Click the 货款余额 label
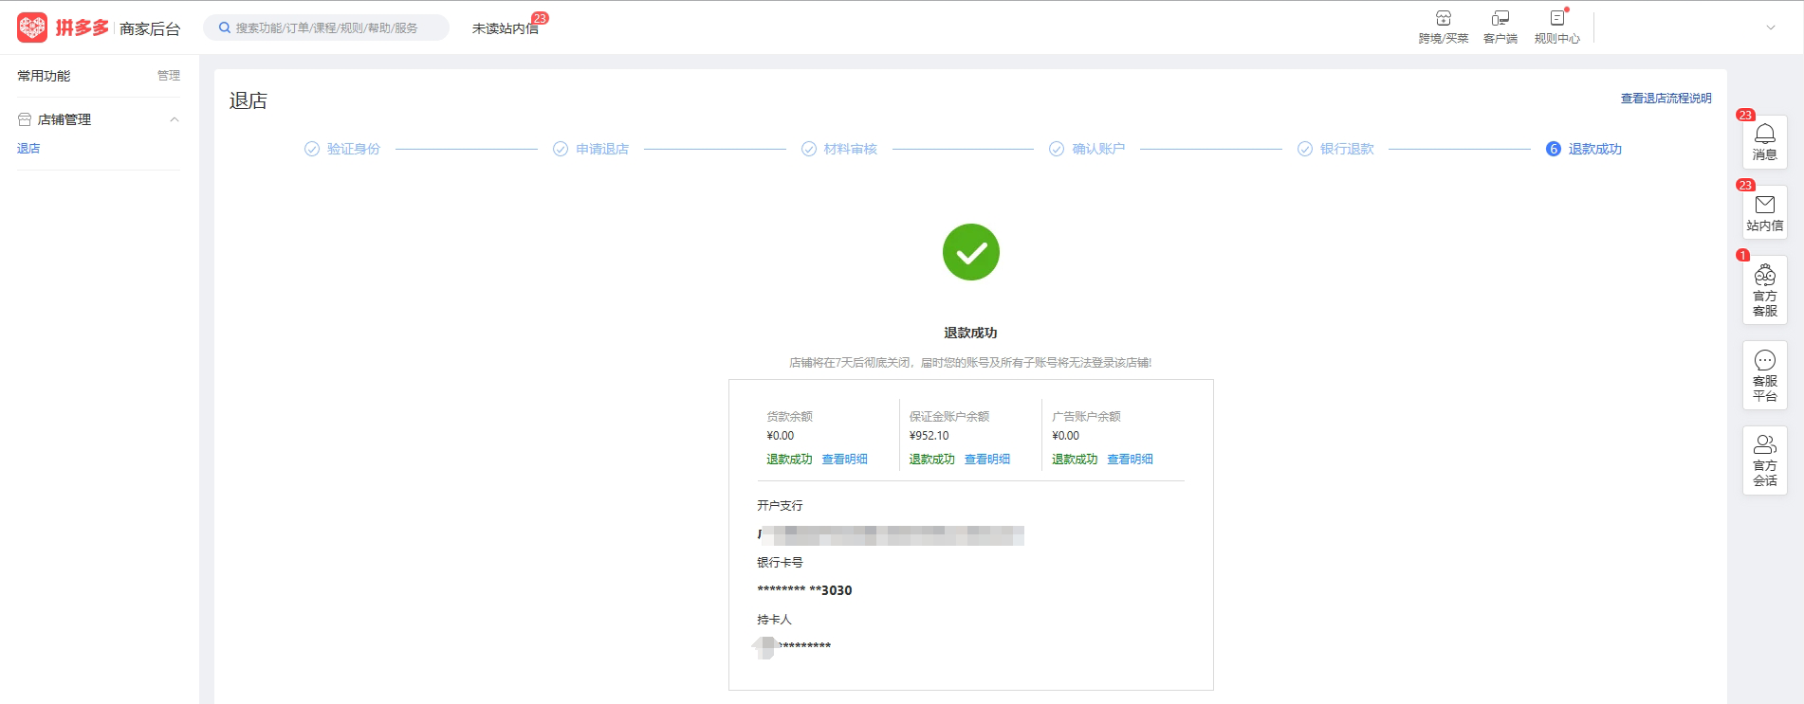 [x=789, y=417]
